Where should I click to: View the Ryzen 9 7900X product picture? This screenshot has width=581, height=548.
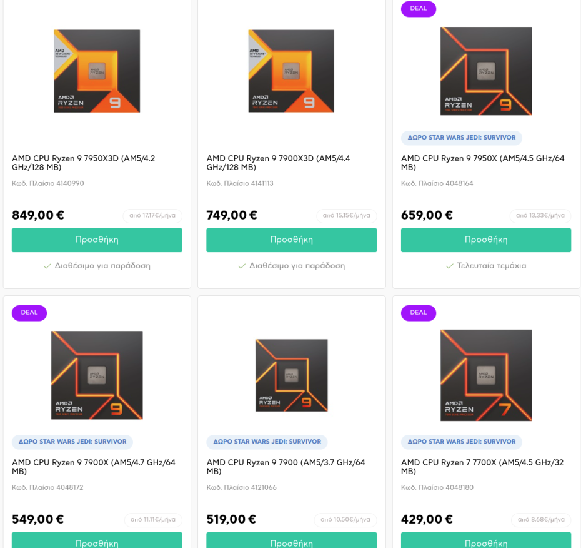(x=97, y=375)
